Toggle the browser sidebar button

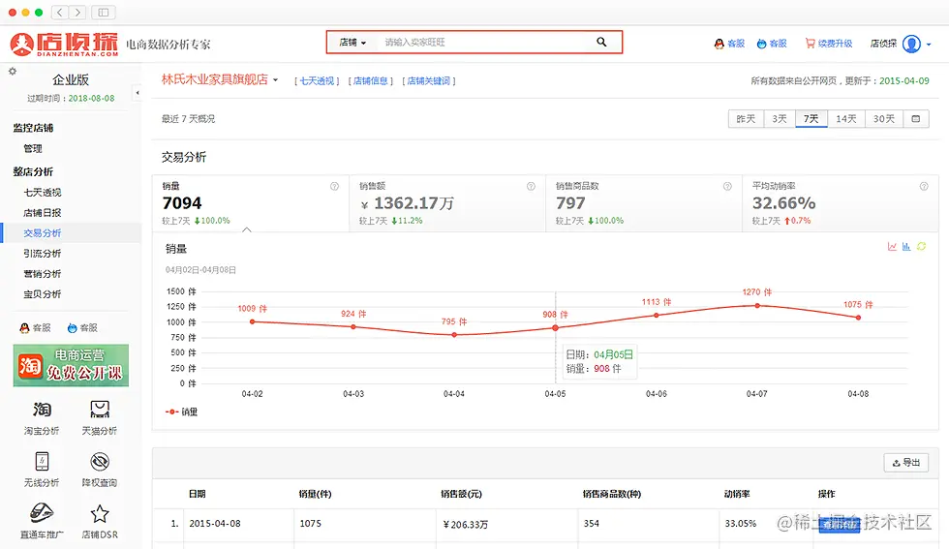(x=104, y=13)
